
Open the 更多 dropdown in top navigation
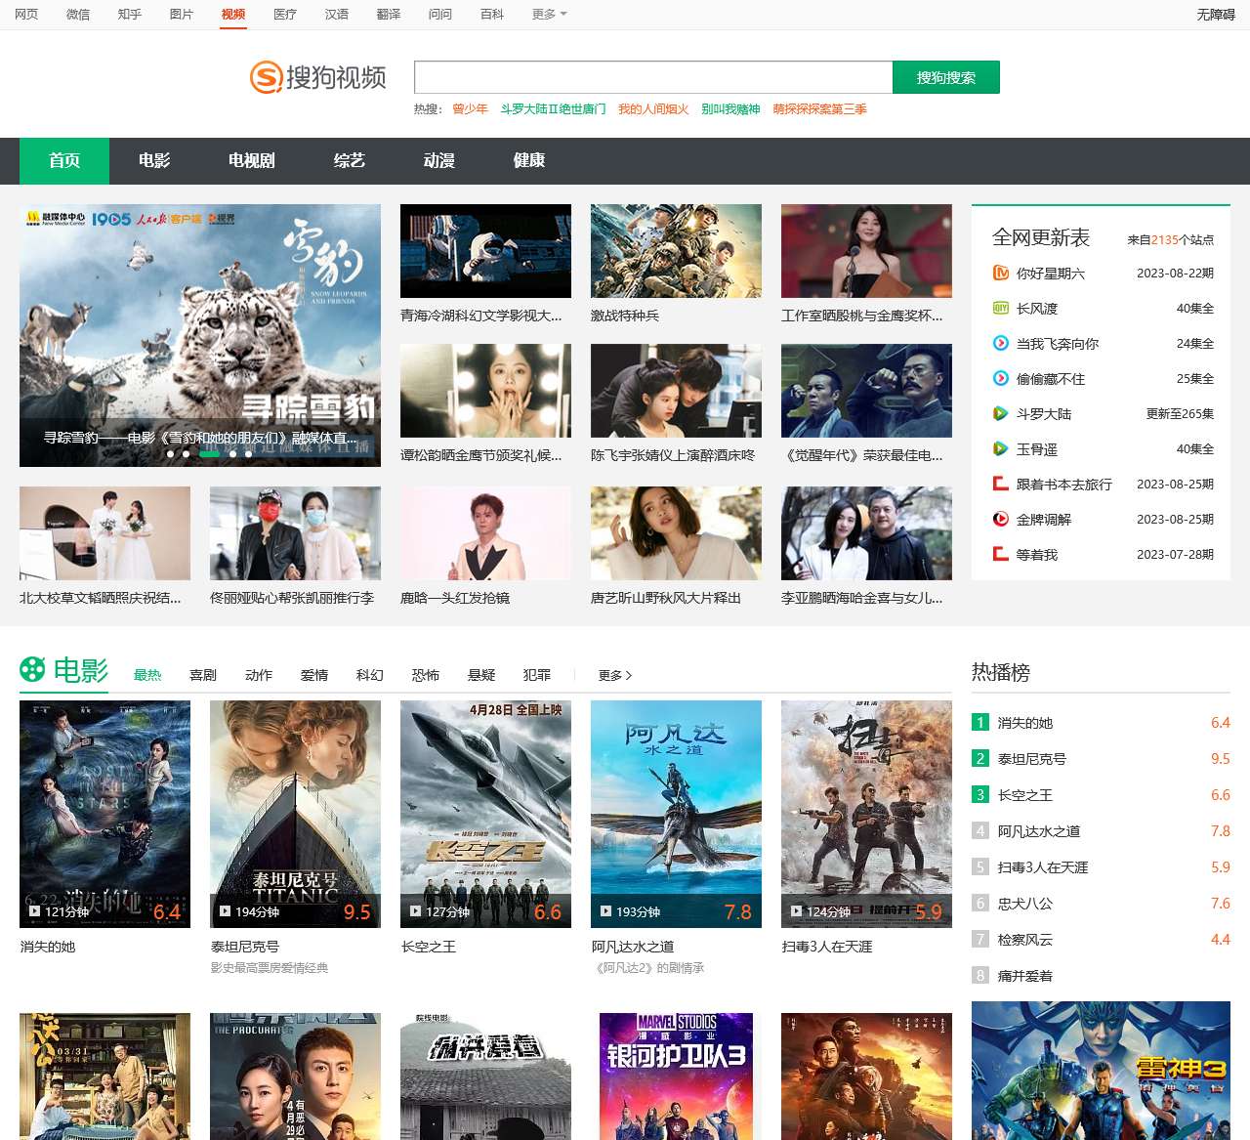click(549, 15)
